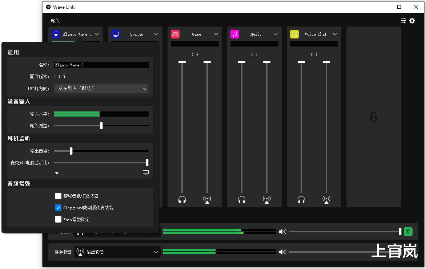The image size is (426, 269).
Task: Click the monitor mix master volume slider handle
Action: 400,232
